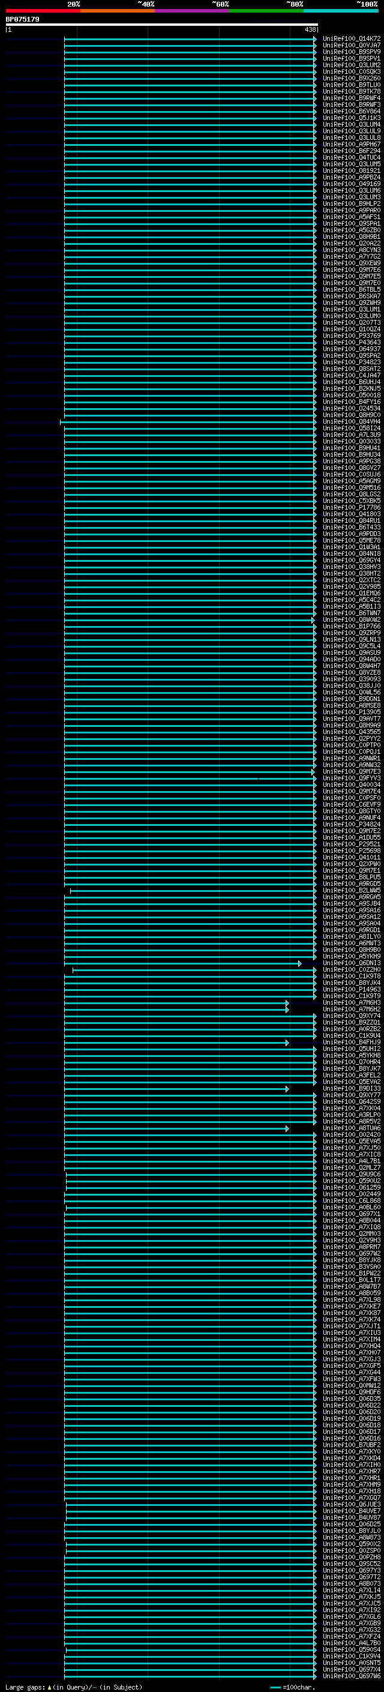Open hit UniRef100_Q3LUM2
Viewport: 384px width, 1692px height.
pos(352,65)
